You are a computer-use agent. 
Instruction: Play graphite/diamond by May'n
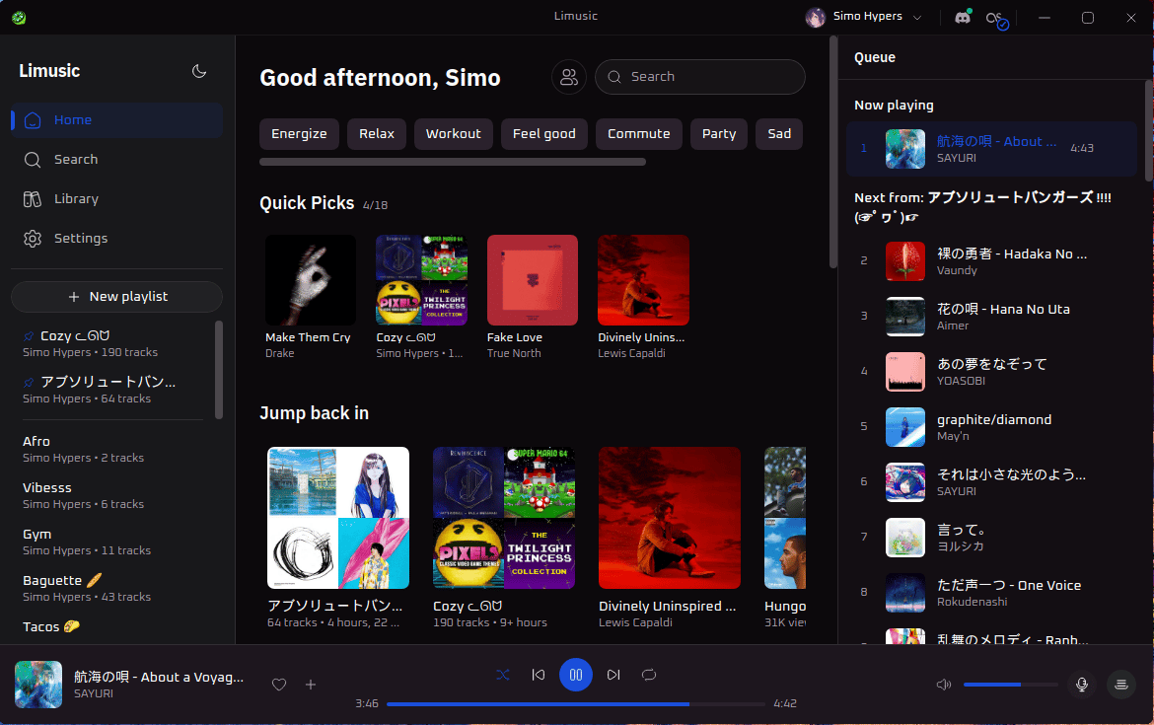tap(991, 427)
